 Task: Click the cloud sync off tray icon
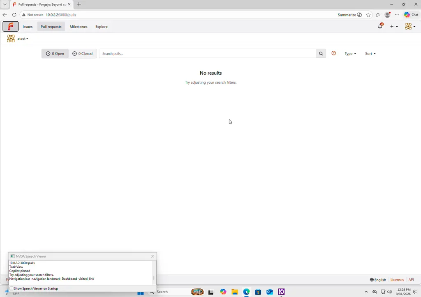click(375, 292)
